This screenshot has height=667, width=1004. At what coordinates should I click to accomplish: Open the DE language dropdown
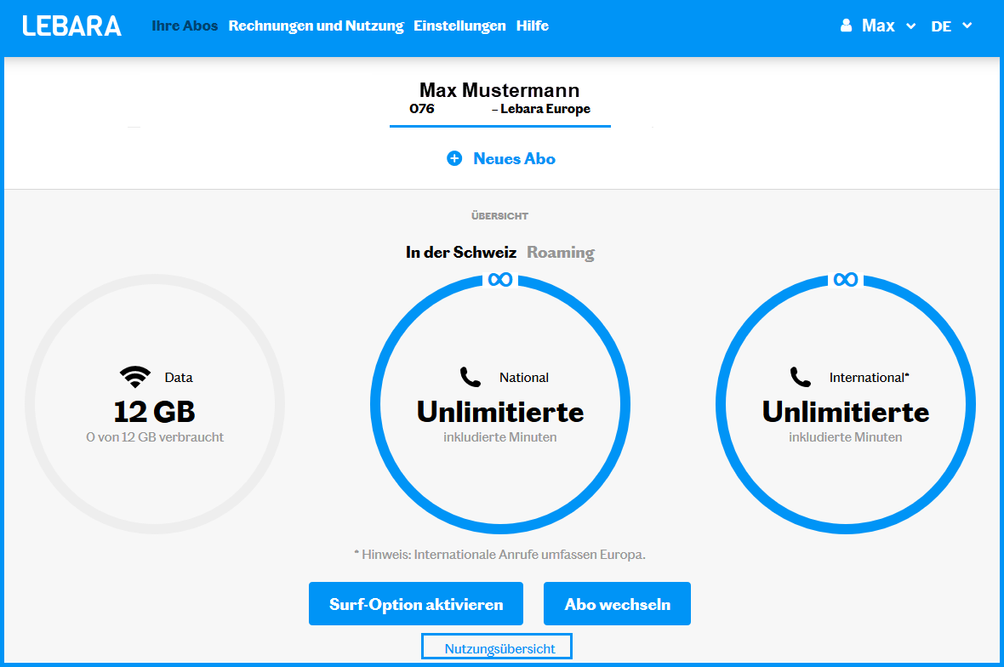tap(951, 26)
